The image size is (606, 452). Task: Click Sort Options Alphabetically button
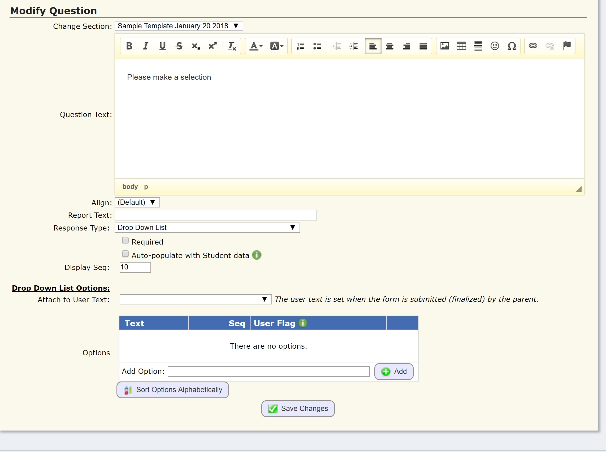(x=173, y=390)
